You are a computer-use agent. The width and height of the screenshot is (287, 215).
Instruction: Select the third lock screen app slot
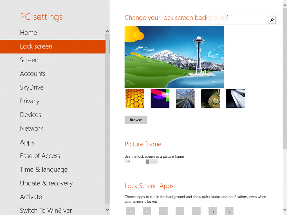163,211
